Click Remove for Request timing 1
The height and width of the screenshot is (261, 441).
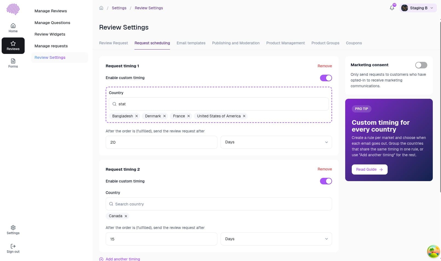(325, 66)
